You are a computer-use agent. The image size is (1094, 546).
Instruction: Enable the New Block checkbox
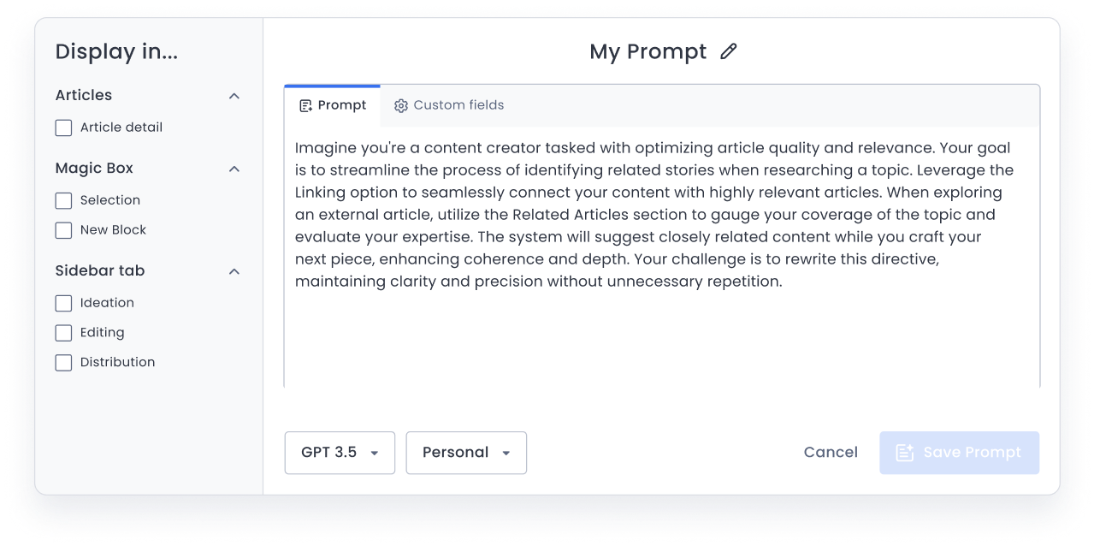click(63, 230)
